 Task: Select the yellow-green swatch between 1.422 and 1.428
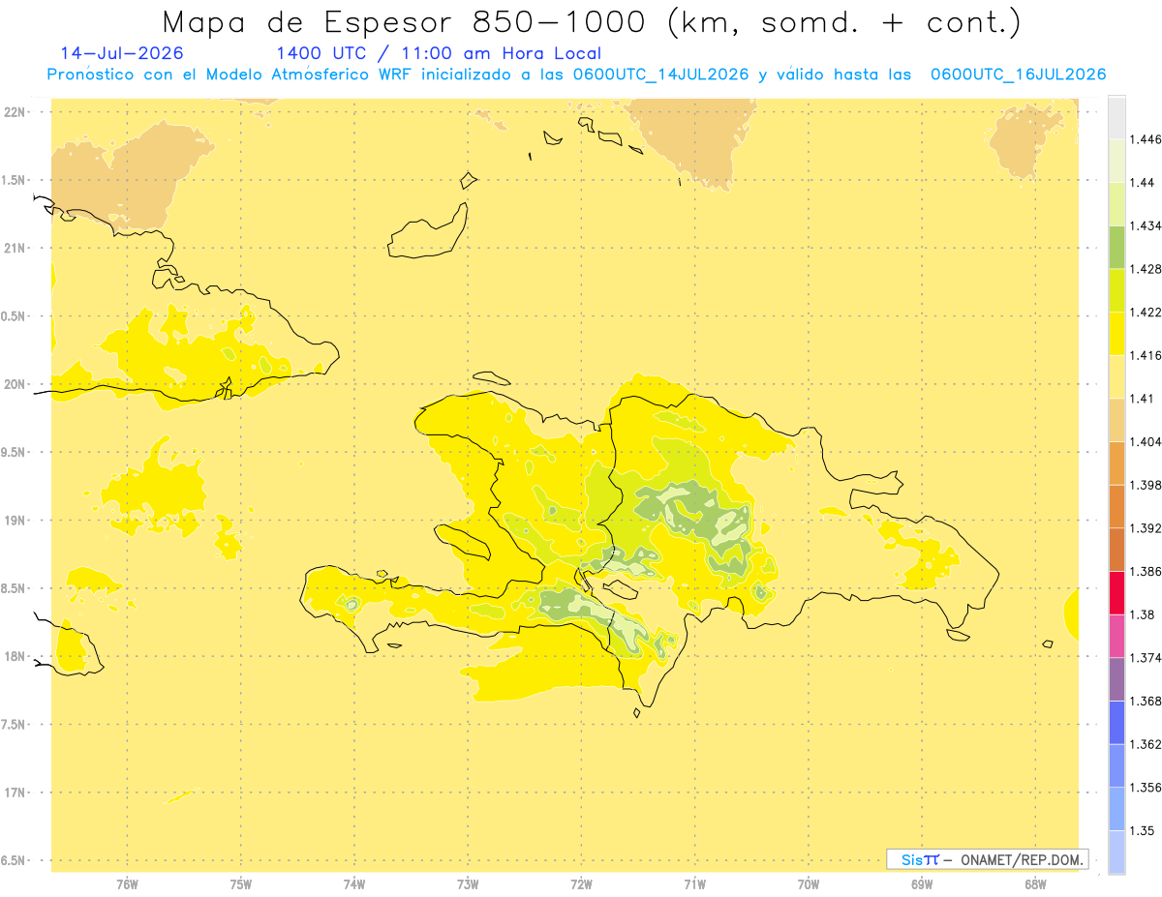[x=1116, y=290]
